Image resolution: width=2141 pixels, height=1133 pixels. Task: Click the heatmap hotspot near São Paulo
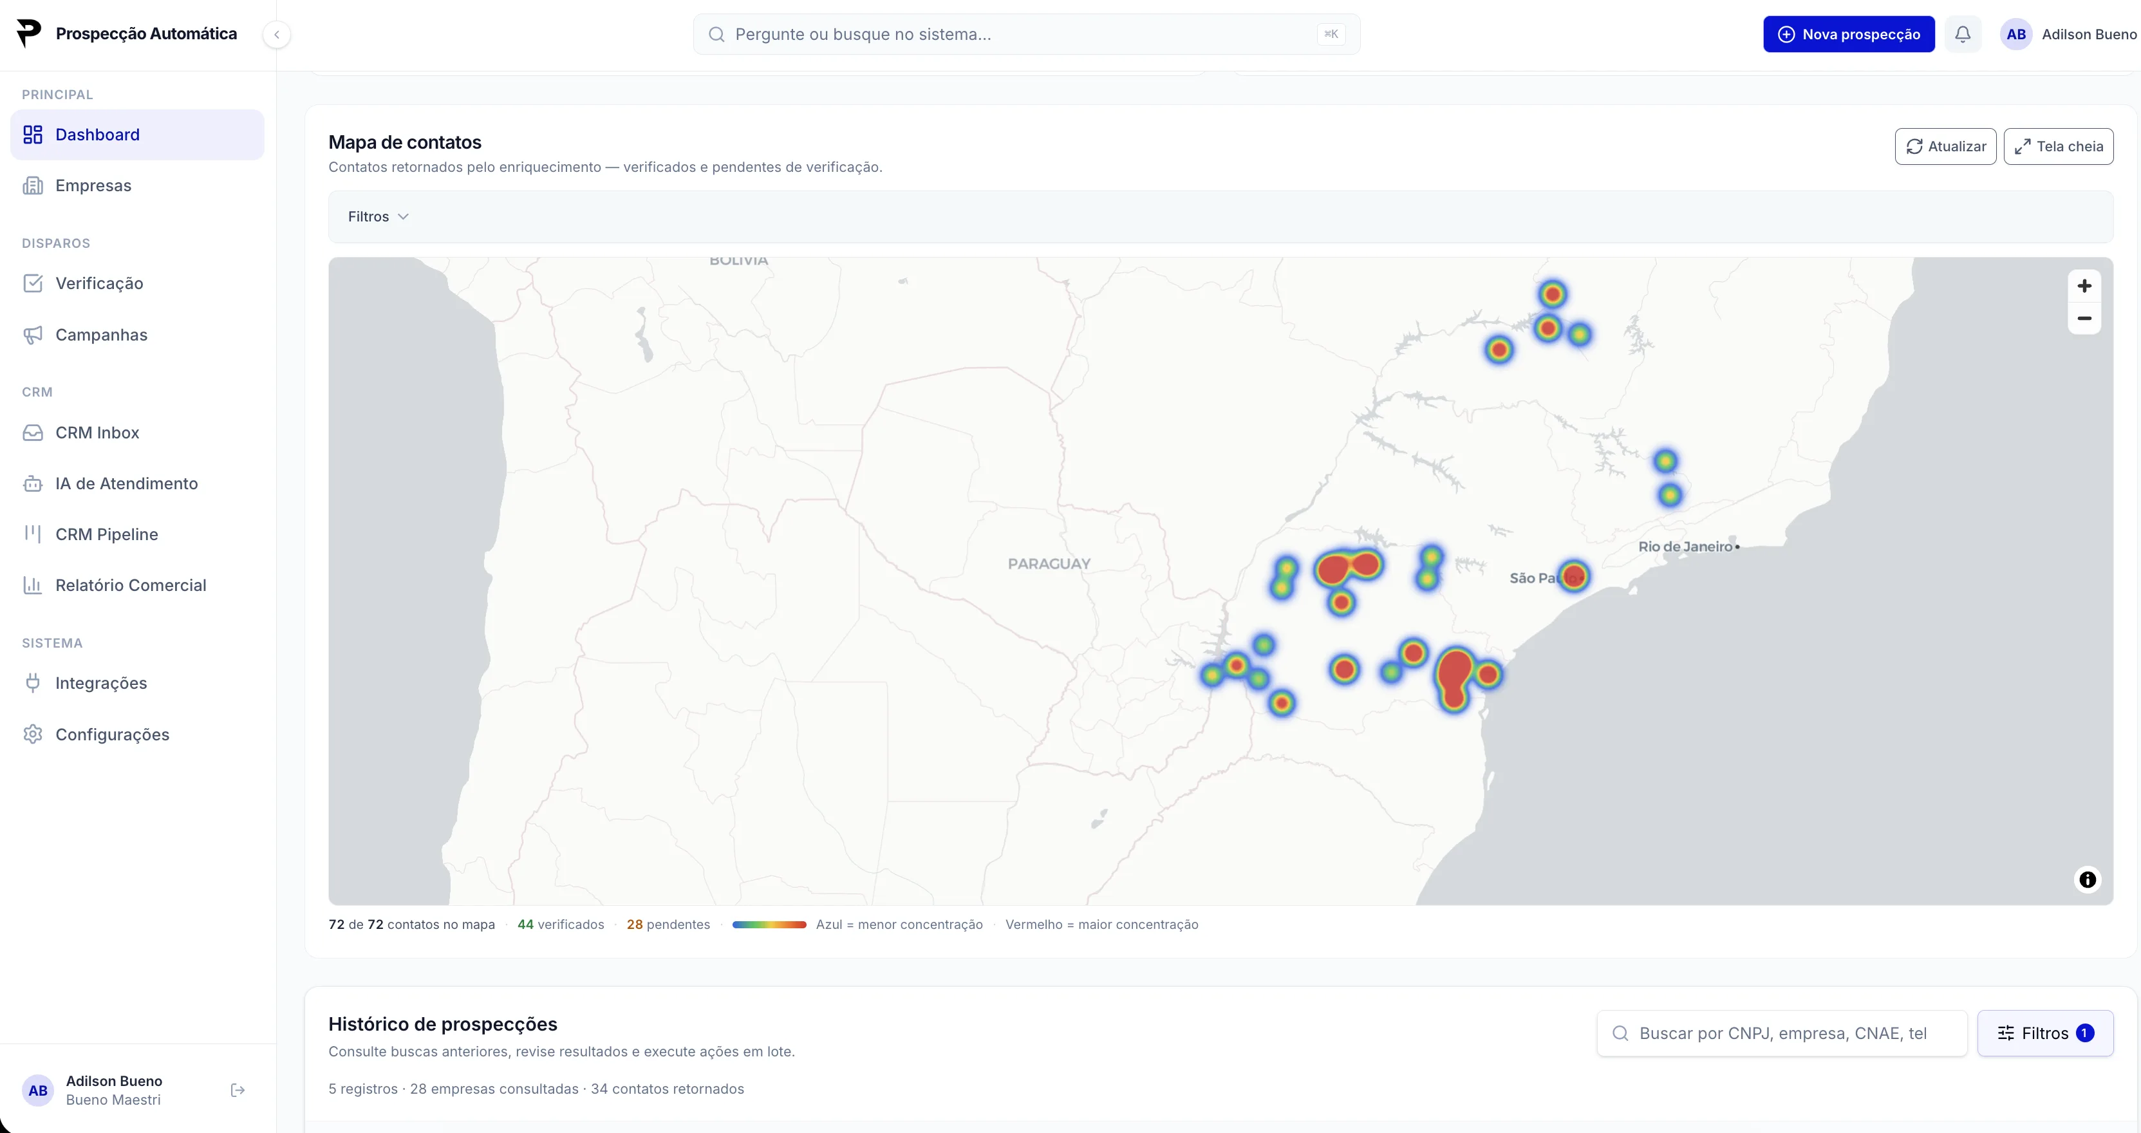tap(1573, 576)
